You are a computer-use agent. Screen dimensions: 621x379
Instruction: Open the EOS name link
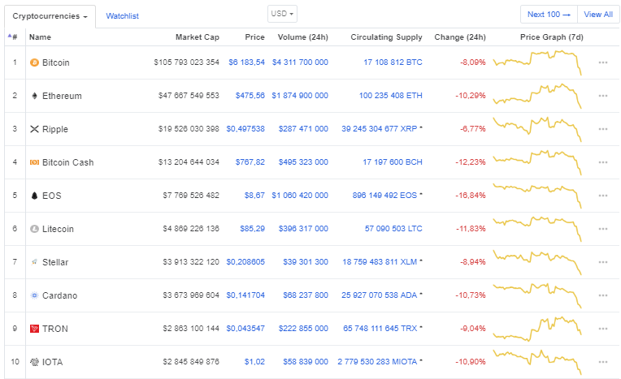(52, 196)
